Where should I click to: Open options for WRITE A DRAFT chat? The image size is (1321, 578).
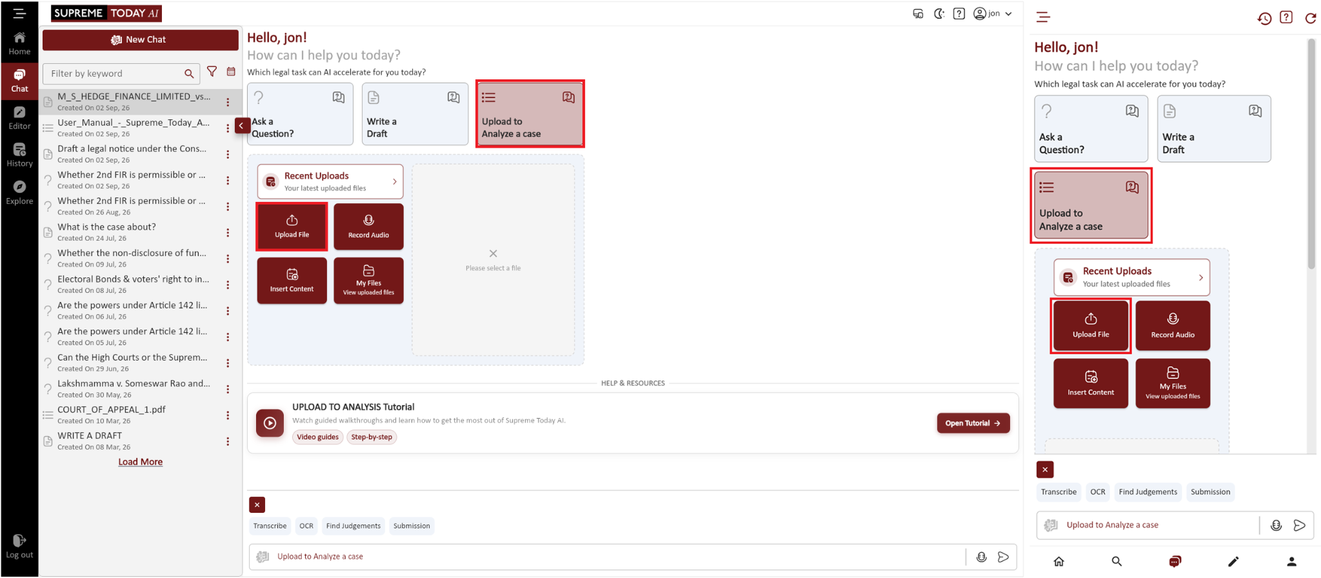tap(228, 442)
